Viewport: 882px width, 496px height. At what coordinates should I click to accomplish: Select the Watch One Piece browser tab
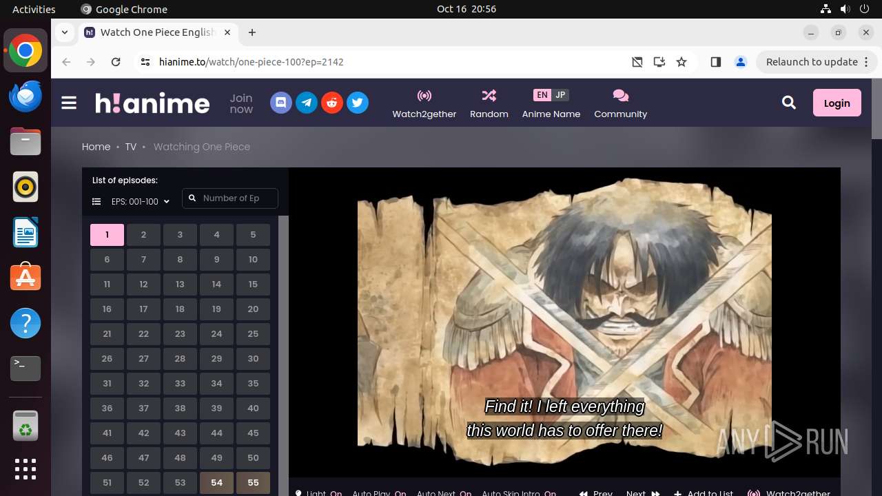click(157, 32)
